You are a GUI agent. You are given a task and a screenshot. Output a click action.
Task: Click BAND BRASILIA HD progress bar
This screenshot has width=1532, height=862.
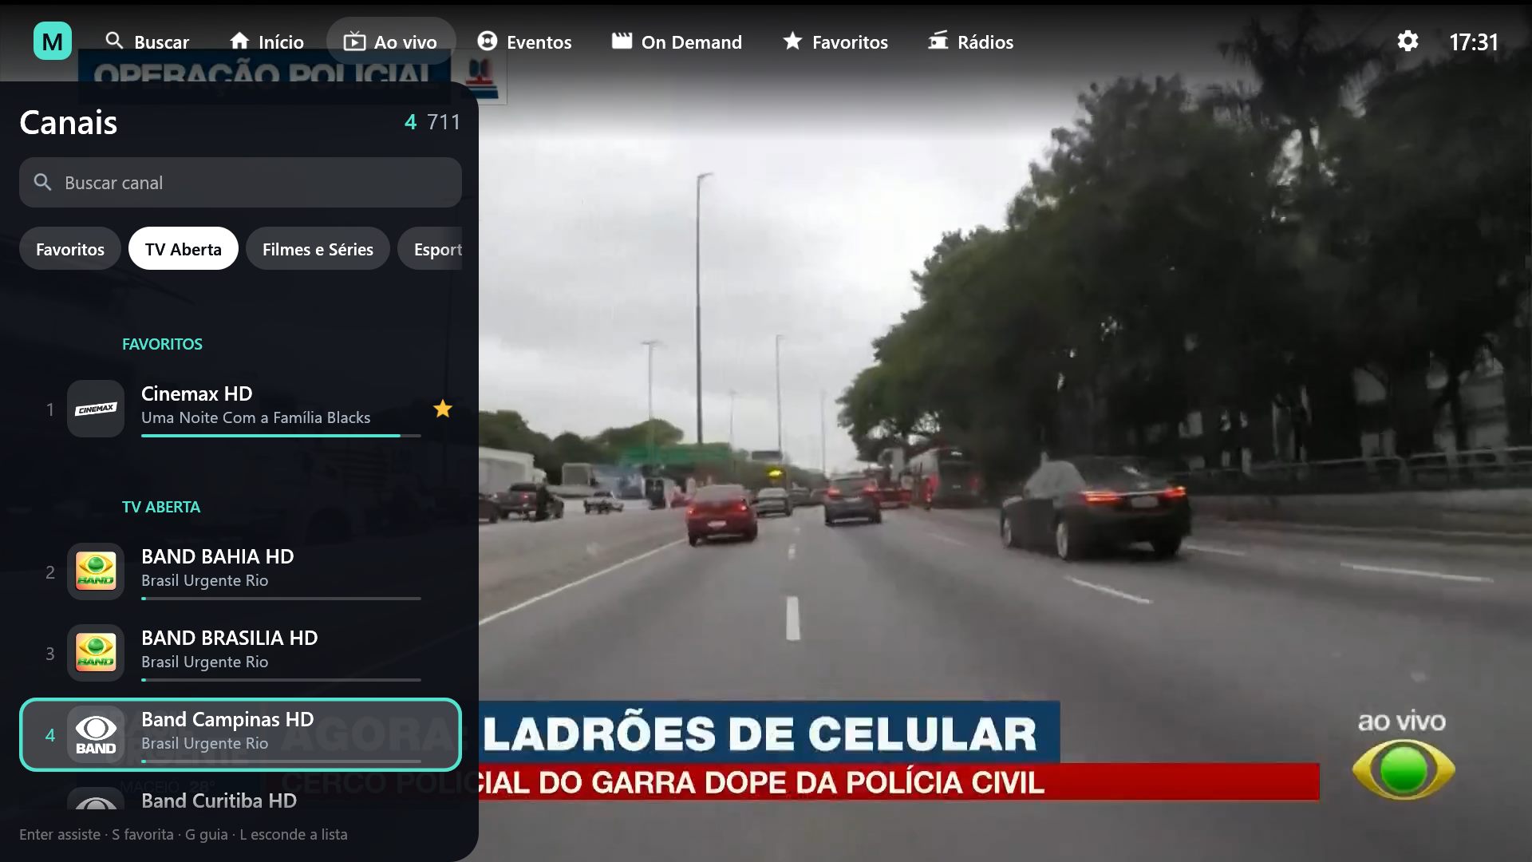pyautogui.click(x=281, y=680)
